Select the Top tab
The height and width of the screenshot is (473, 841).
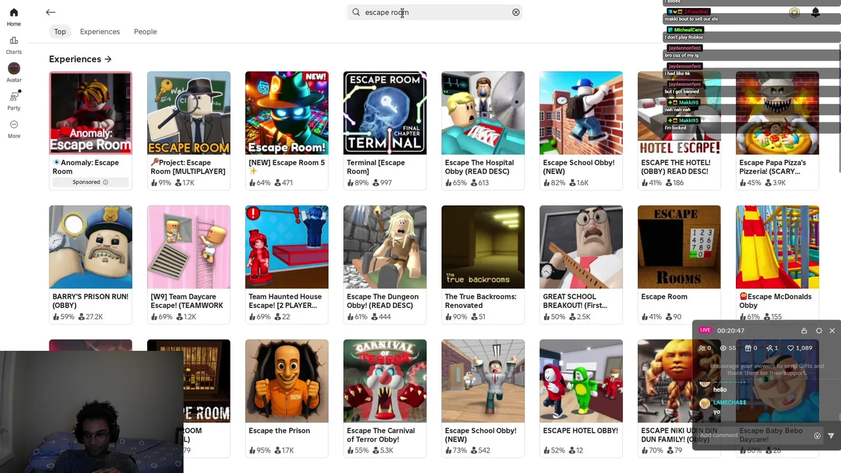point(60,32)
